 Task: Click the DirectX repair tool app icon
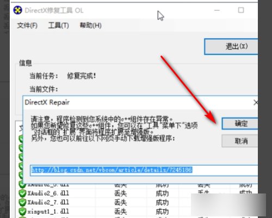[18, 10]
